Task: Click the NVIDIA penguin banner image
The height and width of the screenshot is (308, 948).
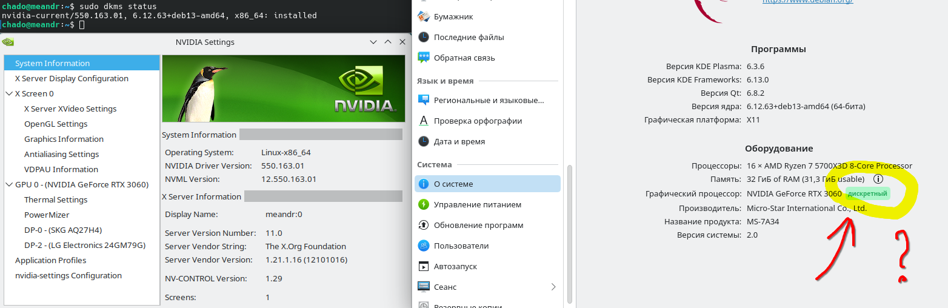Action: tap(283, 89)
